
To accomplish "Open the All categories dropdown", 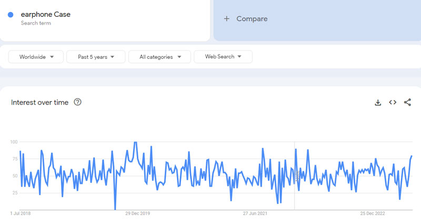I will point(161,57).
